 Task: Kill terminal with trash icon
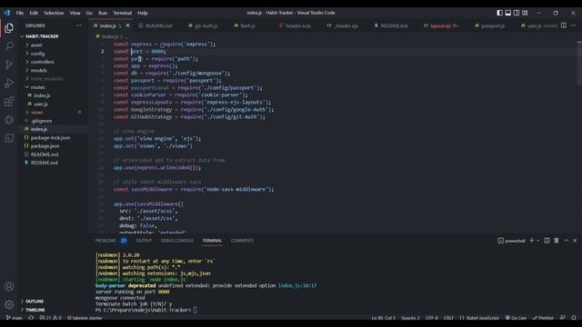[x=557, y=241]
